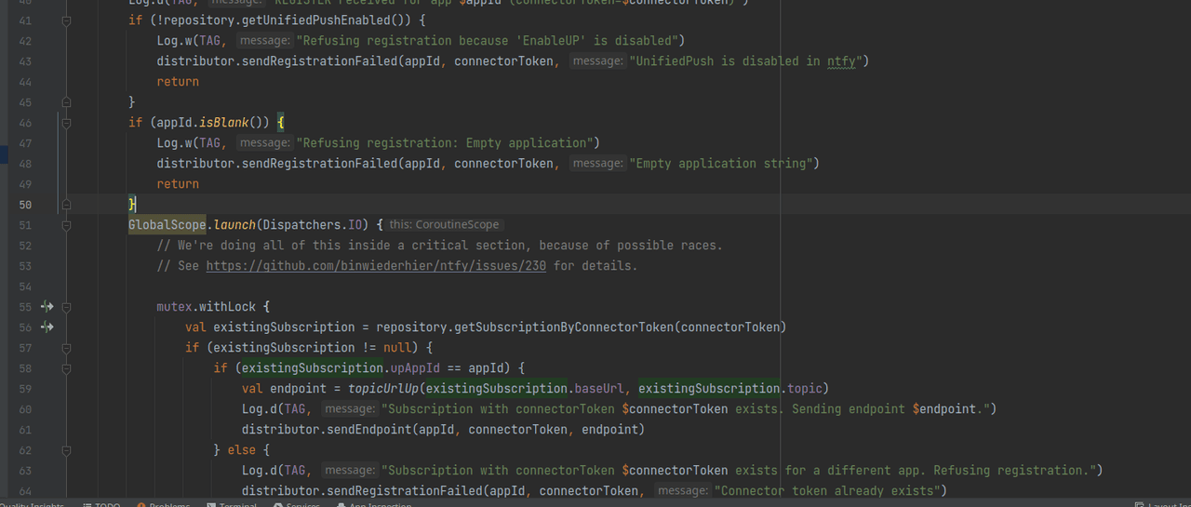Collapse the code block starting at line 41
The width and height of the screenshot is (1191, 507).
66,20
